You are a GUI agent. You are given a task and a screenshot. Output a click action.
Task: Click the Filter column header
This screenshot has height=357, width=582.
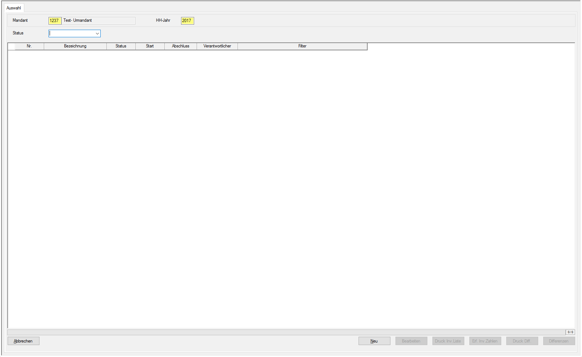click(x=302, y=46)
